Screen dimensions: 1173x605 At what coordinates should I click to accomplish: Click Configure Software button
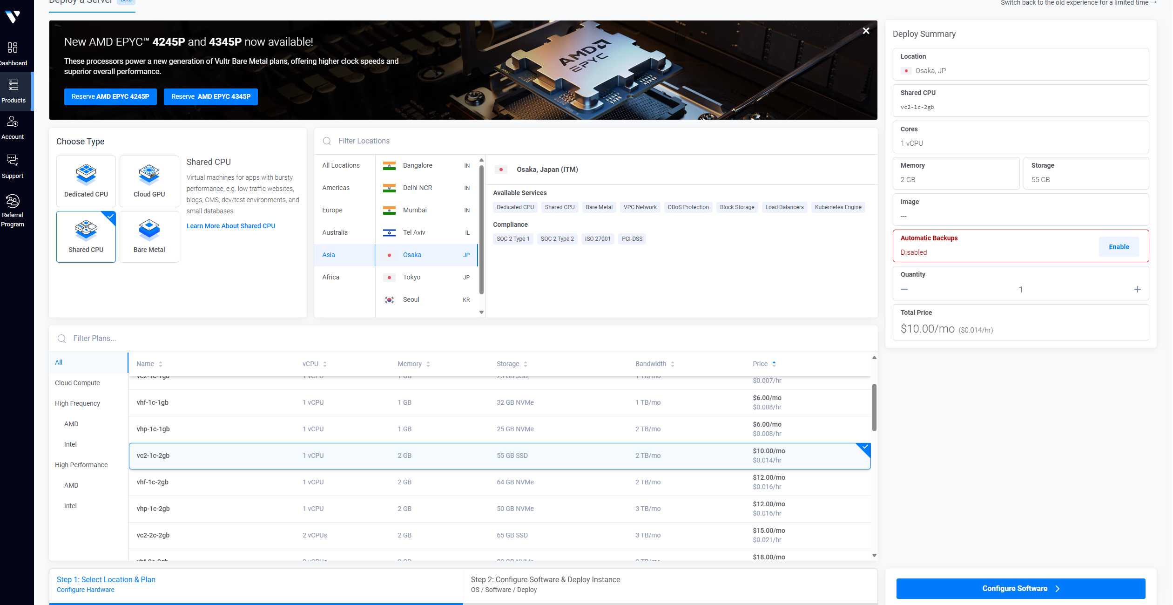[1021, 589]
